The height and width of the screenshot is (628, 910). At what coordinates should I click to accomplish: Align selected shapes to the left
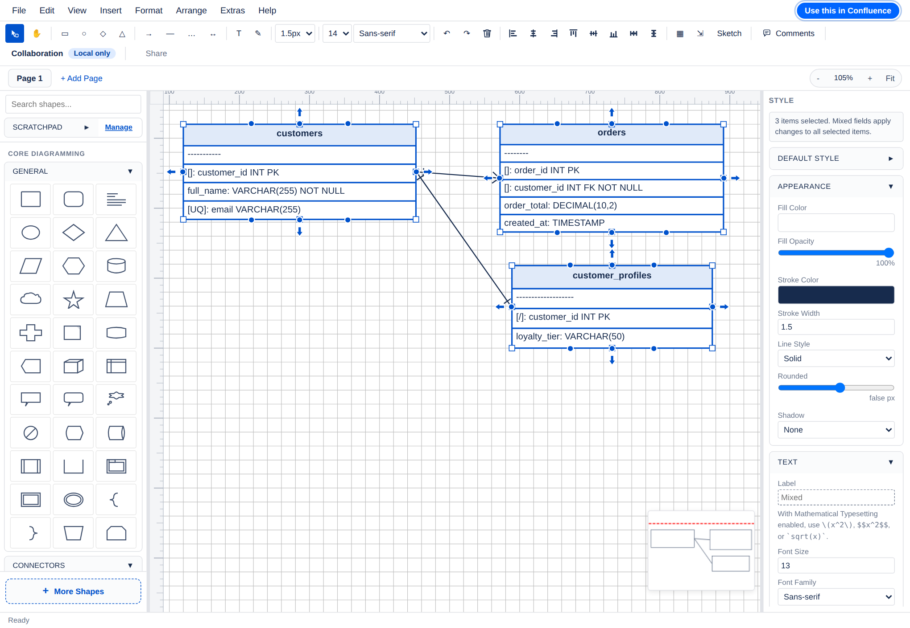click(x=513, y=33)
